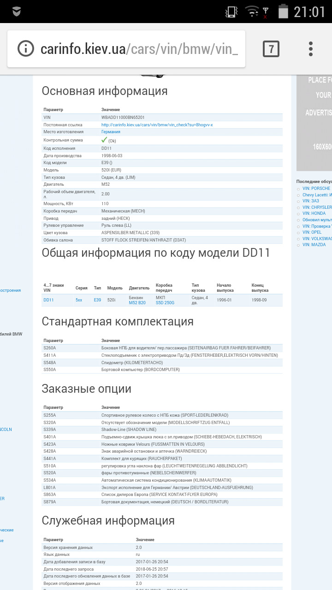332x590 pixels.
Task: Open the browser three-dot menu
Action: (311, 49)
